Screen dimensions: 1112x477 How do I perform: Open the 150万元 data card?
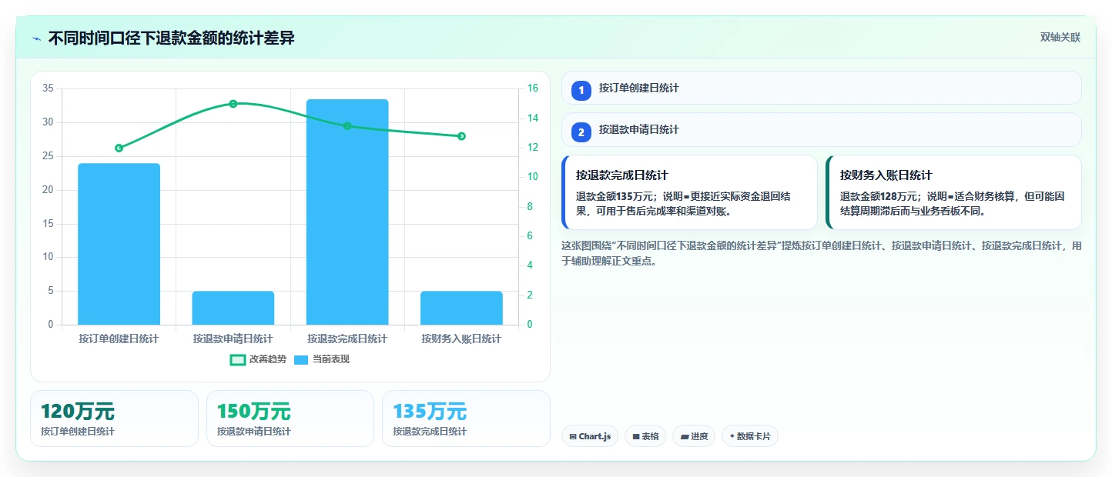(290, 419)
